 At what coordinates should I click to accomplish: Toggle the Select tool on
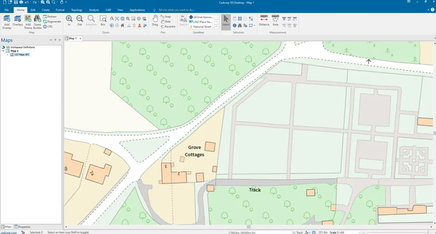click(226, 21)
